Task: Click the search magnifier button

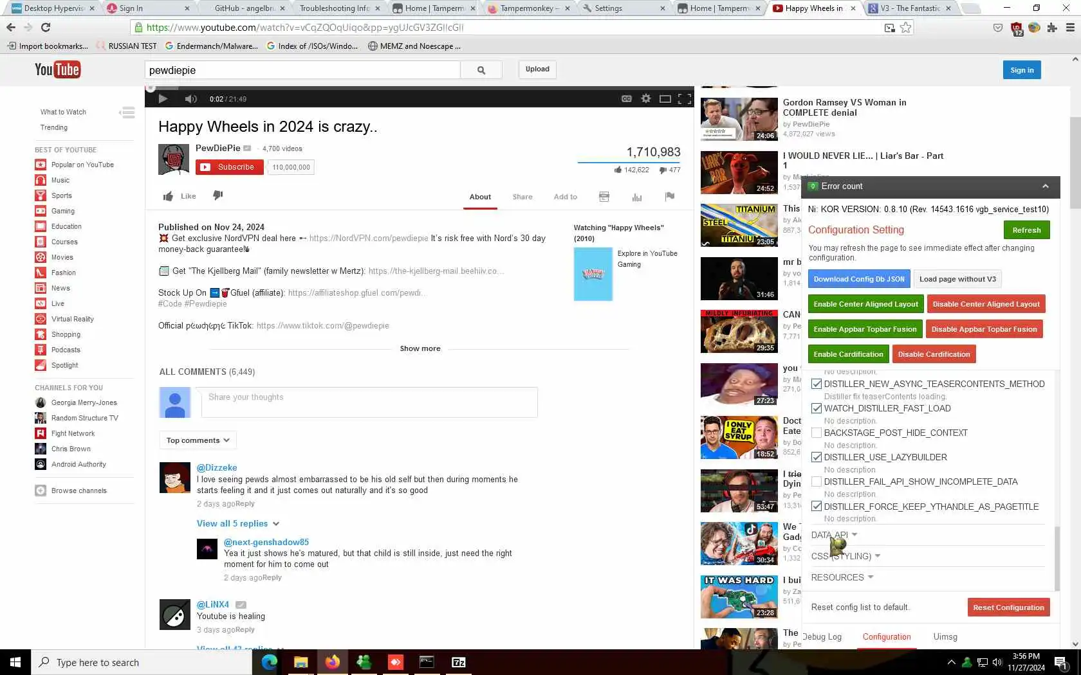Action: pos(481,70)
